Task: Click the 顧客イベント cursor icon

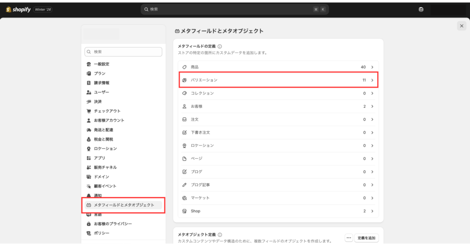Action: pos(89,186)
